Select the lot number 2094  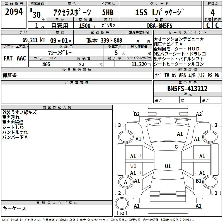pyautogui.click(x=14, y=13)
